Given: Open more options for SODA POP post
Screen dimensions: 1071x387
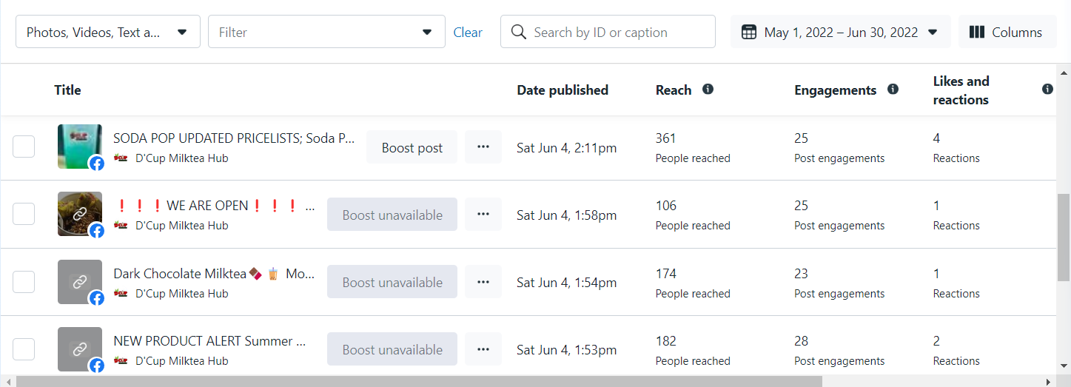Looking at the screenshot, I should (483, 147).
